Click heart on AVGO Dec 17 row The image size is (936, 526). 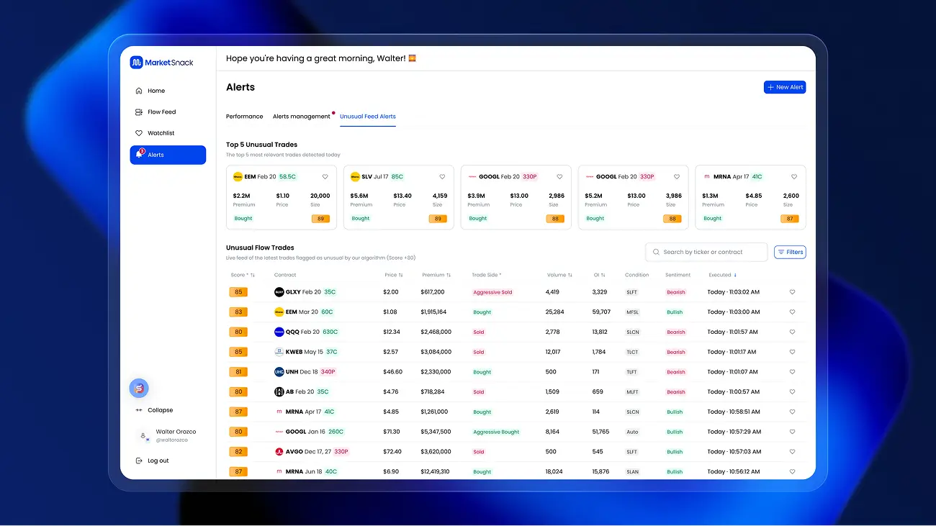(792, 452)
